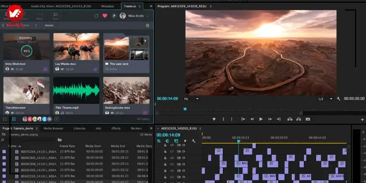Open Program monitor wrench settings

point(339,99)
